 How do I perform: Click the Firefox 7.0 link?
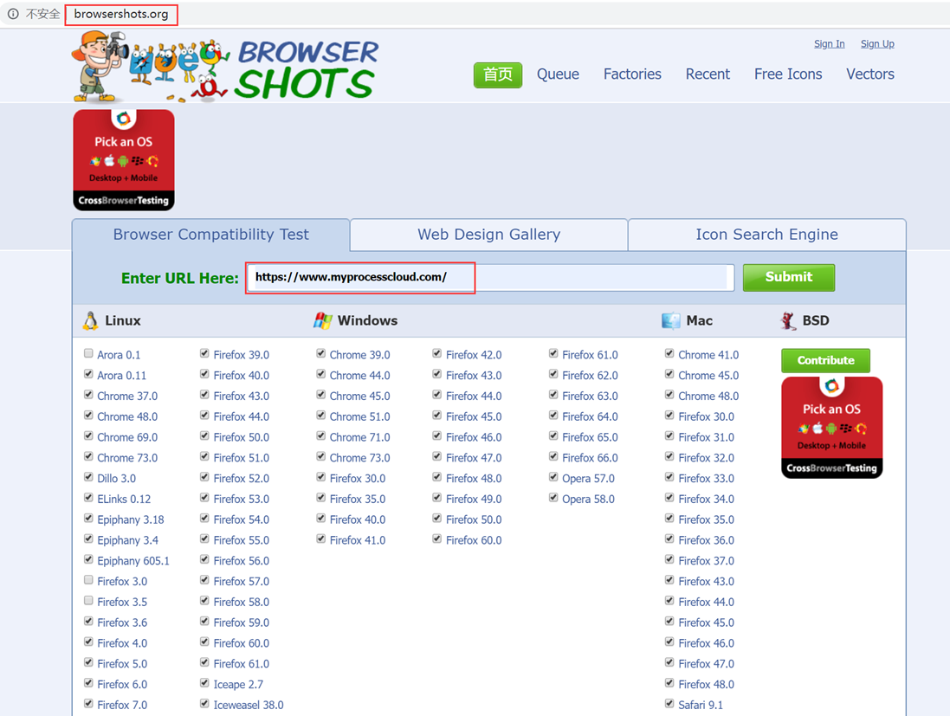click(x=122, y=705)
